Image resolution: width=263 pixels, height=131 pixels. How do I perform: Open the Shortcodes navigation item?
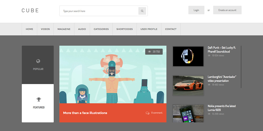click(x=125, y=29)
